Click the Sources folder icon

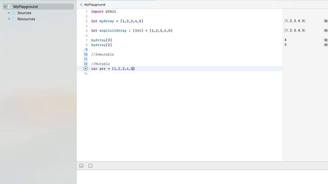point(14,13)
